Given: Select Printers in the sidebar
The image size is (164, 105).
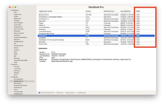Looking at the screenshot, I should pos(17,50).
